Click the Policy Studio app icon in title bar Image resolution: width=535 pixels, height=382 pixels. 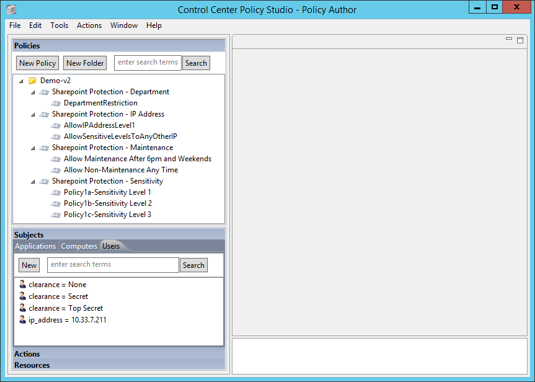pyautogui.click(x=12, y=9)
